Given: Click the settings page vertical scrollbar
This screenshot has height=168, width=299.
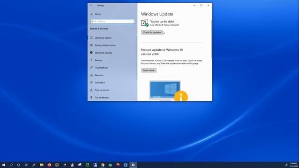Looking at the screenshot, I should coord(211,39).
